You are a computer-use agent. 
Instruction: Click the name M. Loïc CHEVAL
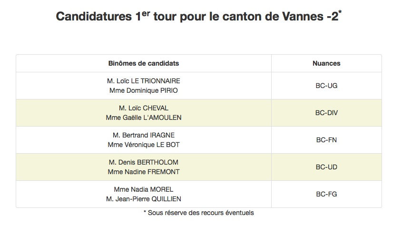tap(144, 108)
